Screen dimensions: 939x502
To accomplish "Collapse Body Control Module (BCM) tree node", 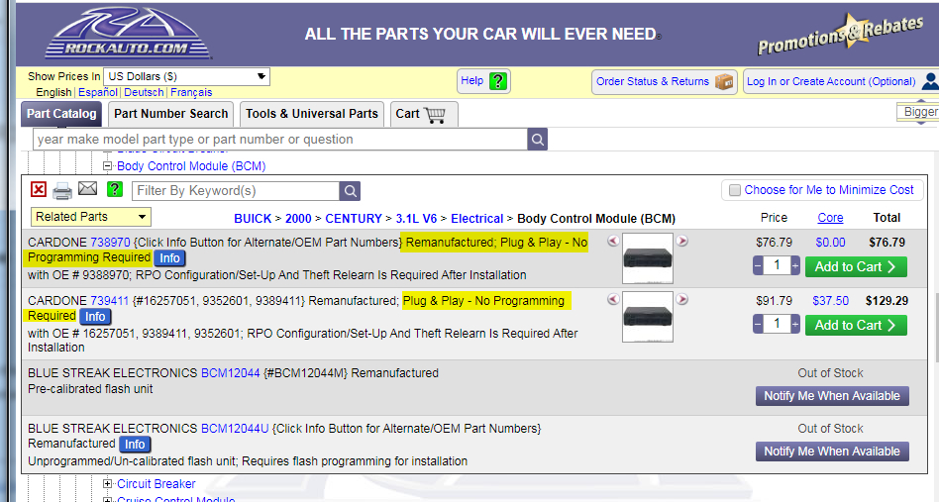I will (x=108, y=166).
